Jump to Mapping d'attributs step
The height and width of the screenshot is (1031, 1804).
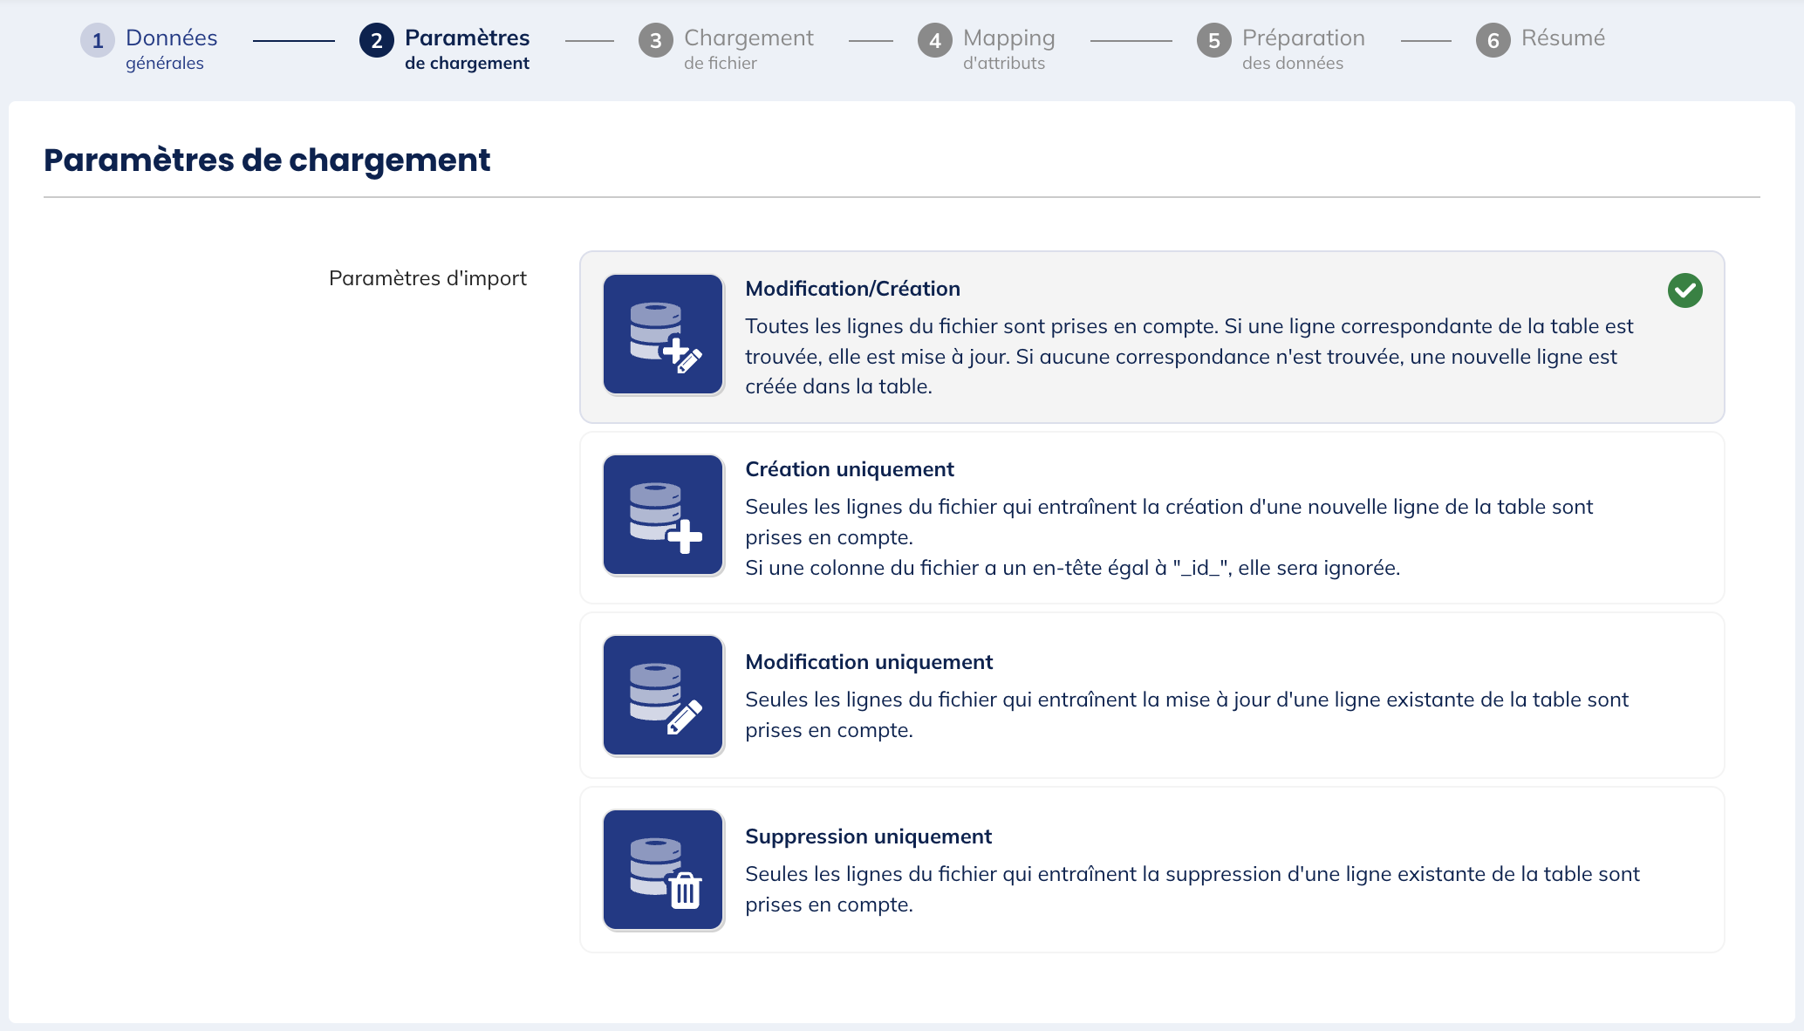point(1008,49)
